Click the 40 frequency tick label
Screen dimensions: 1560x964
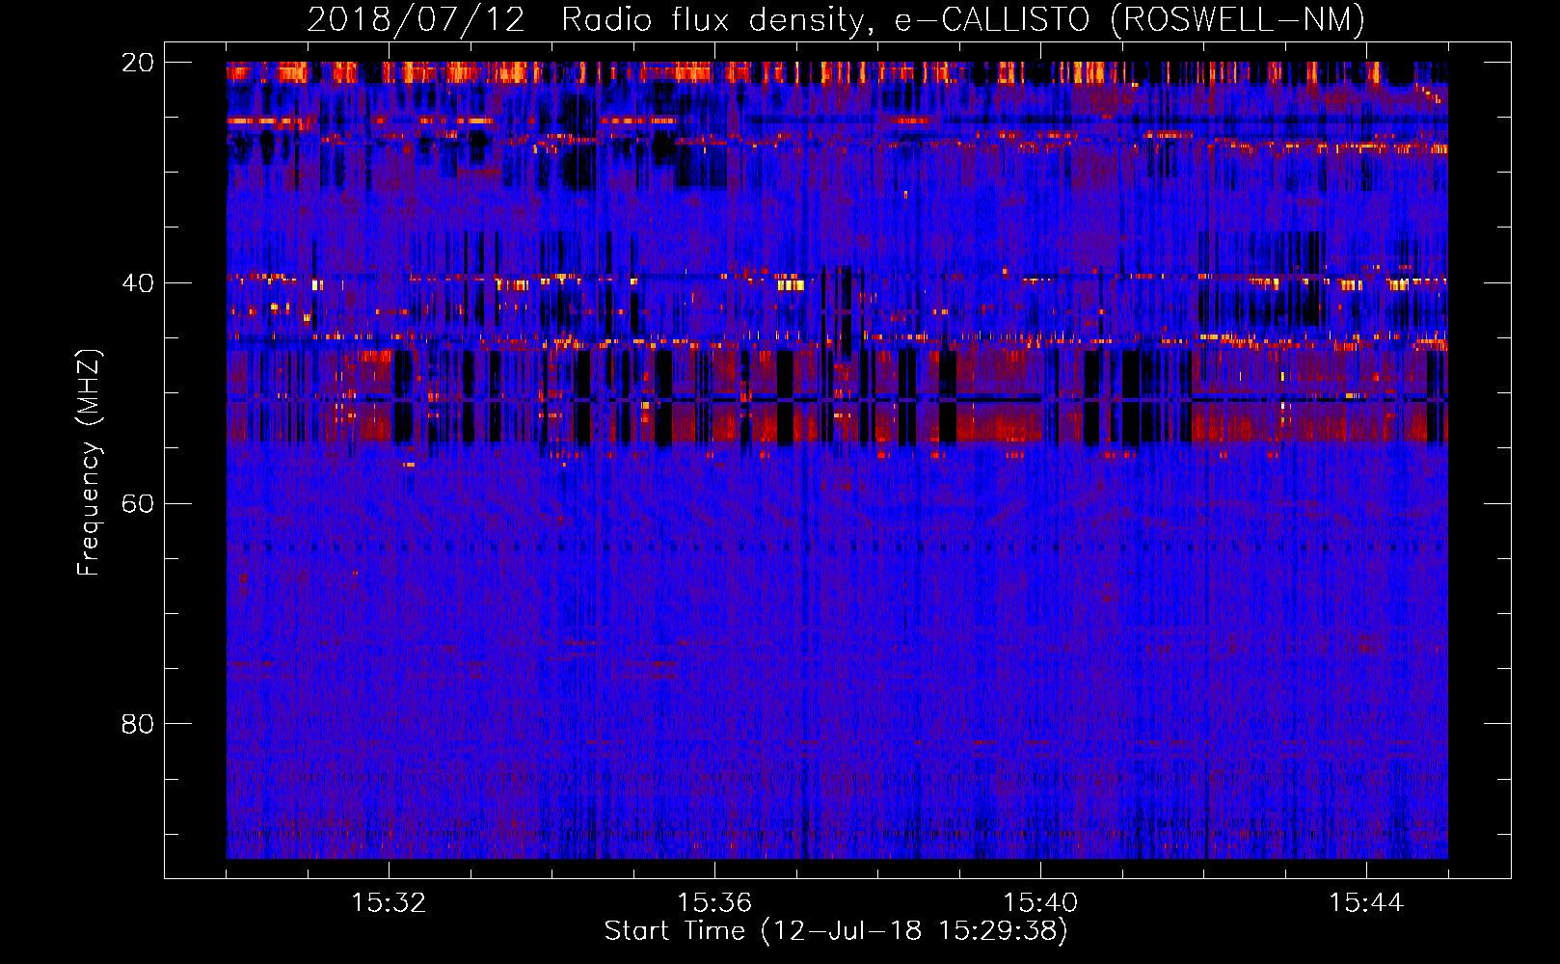(138, 283)
